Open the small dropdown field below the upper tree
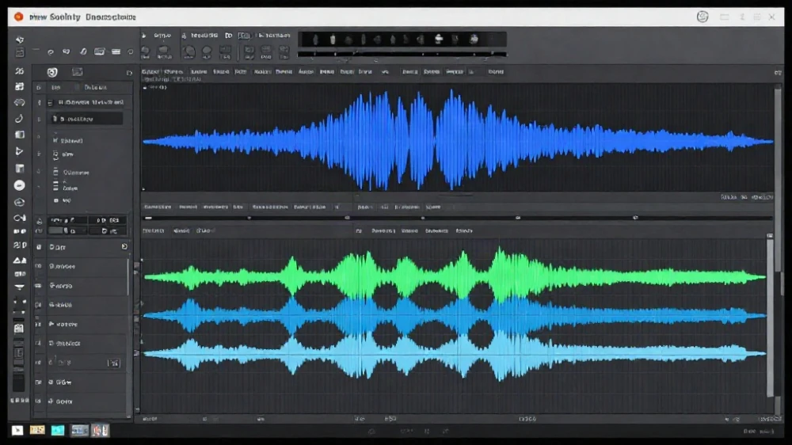792x445 pixels. 67,220
